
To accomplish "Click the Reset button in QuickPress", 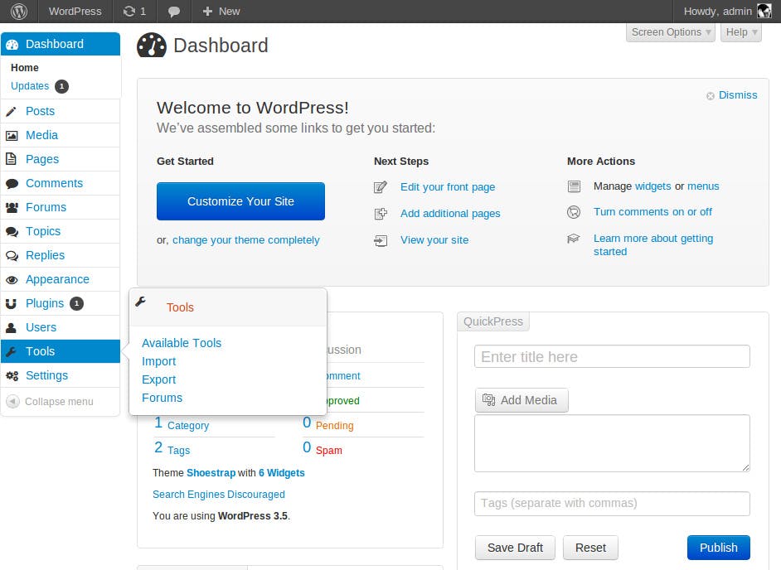I will coord(590,548).
